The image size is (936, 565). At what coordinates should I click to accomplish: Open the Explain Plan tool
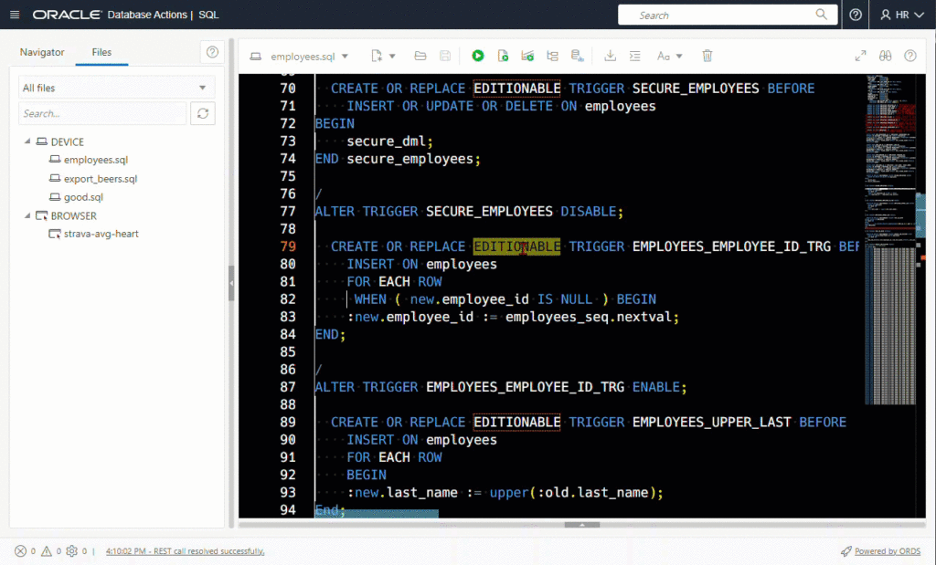coord(527,56)
